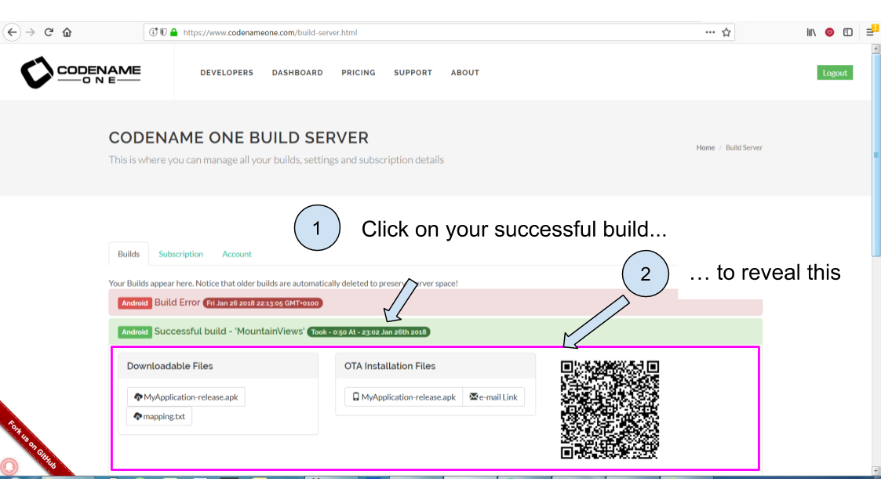Click the 'Took - 0:50 At - 23:02' badge
Viewport: 881px width, 500px height.
(x=369, y=332)
